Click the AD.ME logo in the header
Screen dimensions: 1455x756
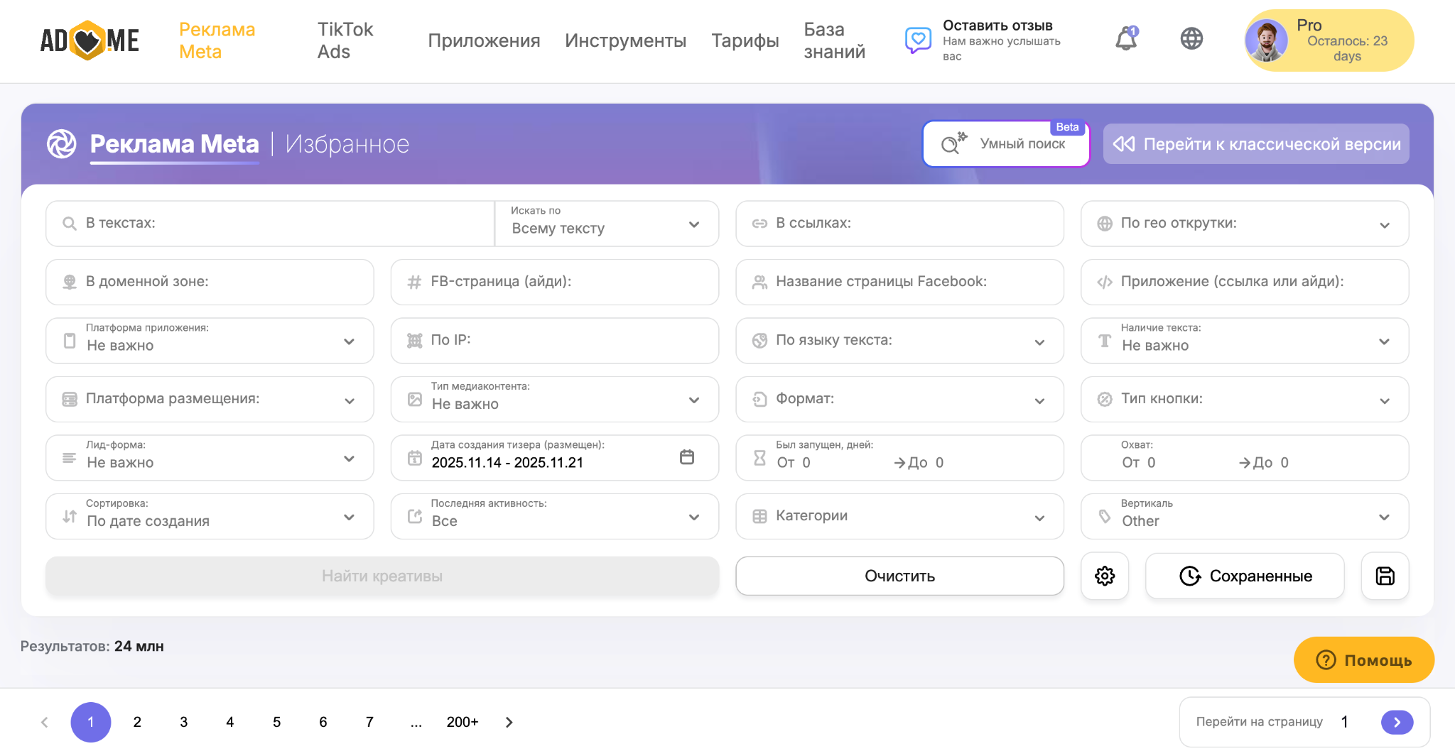[90, 40]
